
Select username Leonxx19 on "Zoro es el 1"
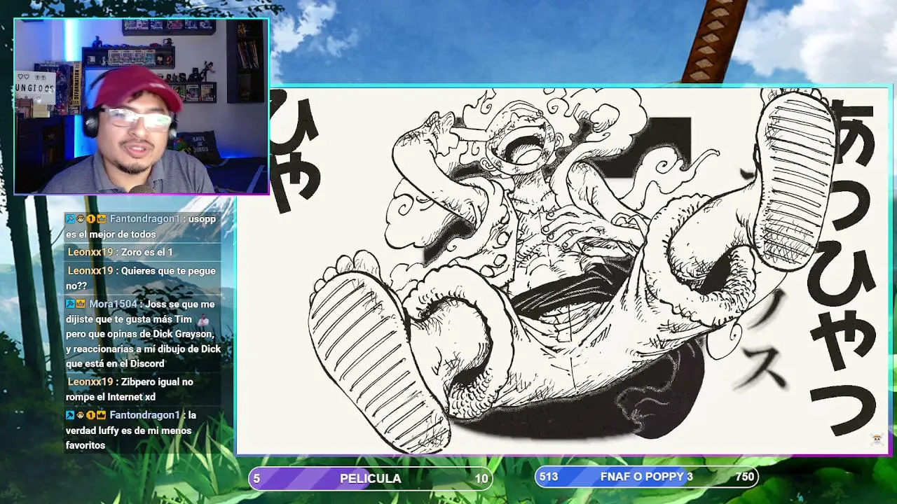tap(90, 252)
